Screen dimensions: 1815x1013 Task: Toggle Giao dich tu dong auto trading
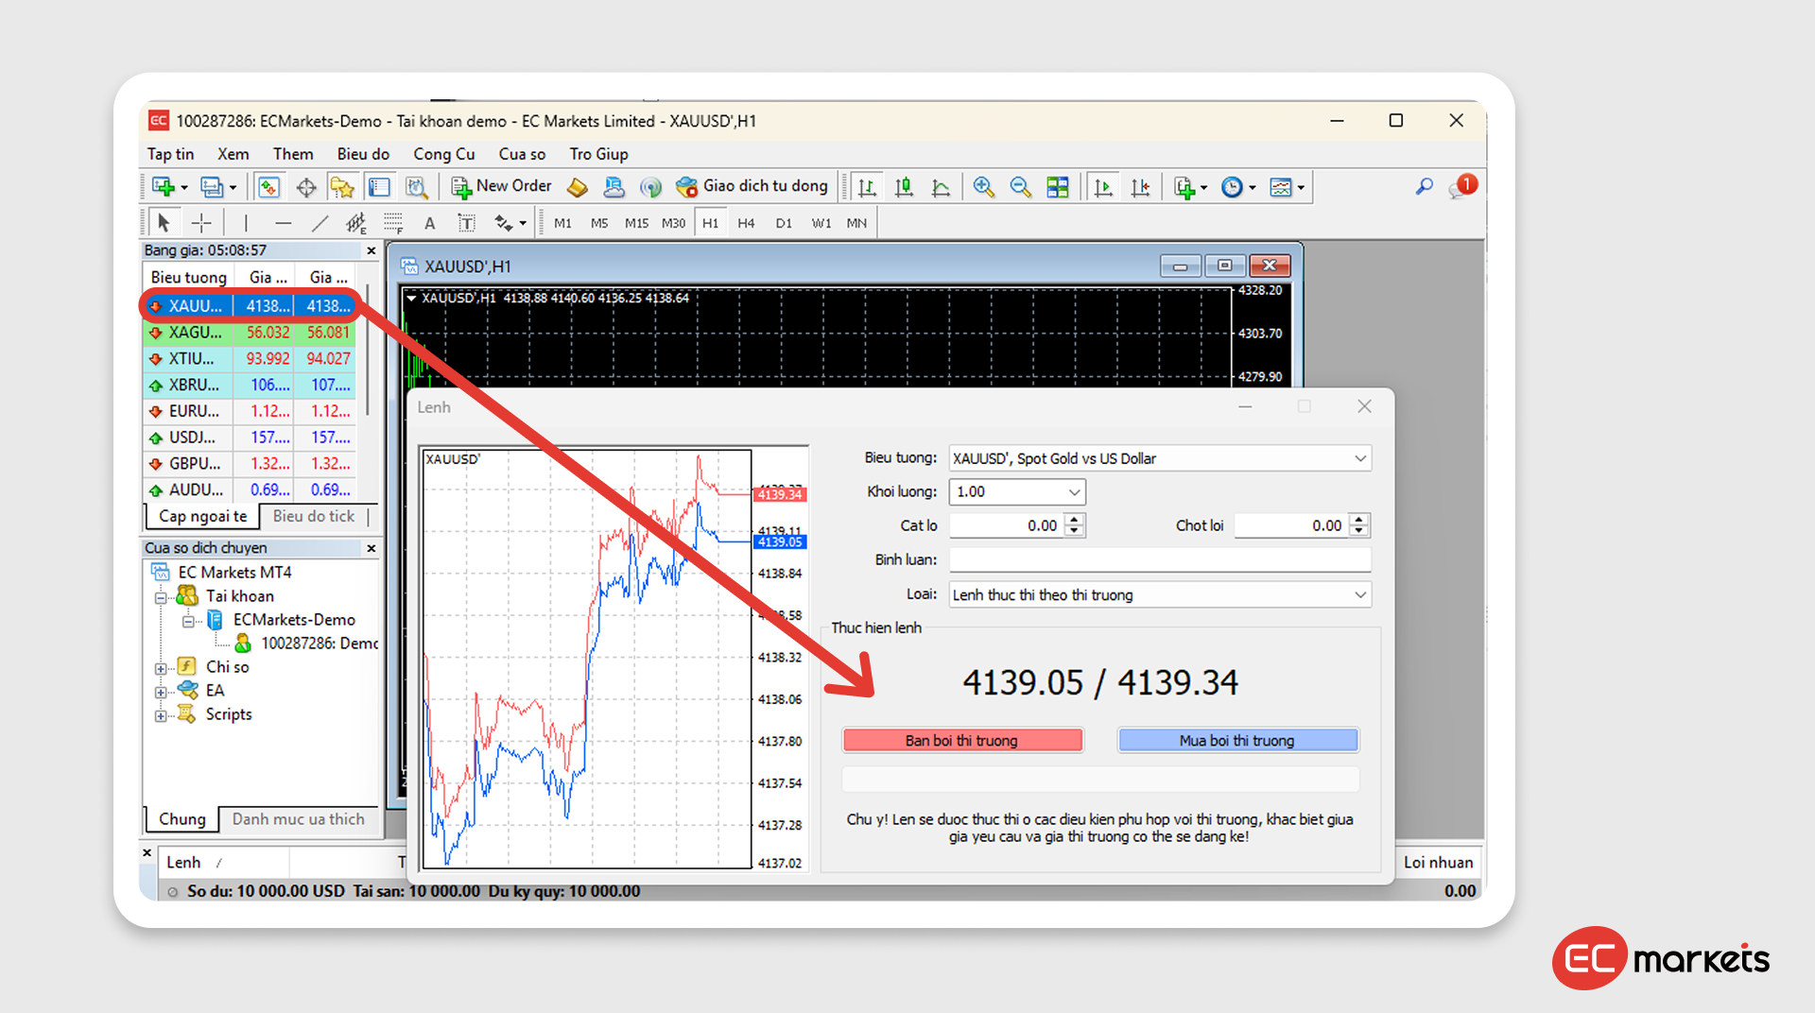[x=752, y=186]
